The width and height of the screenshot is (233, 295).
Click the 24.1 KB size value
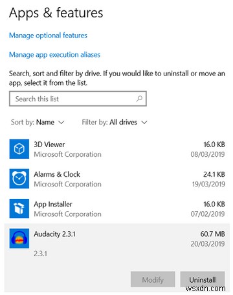[214, 174]
